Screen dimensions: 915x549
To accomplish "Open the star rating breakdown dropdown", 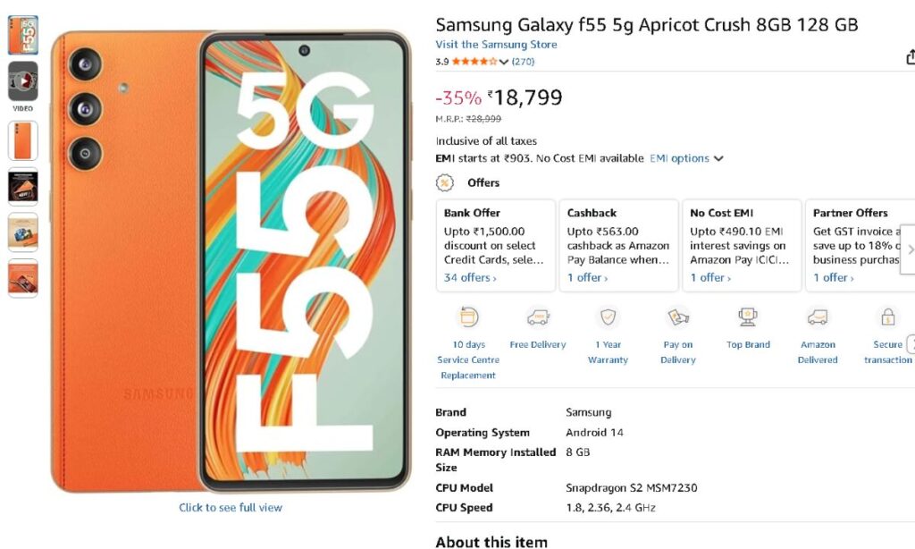I will (x=503, y=62).
